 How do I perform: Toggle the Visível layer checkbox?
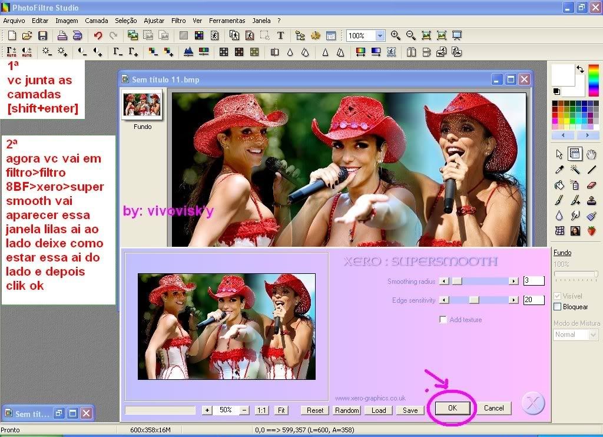(558, 296)
